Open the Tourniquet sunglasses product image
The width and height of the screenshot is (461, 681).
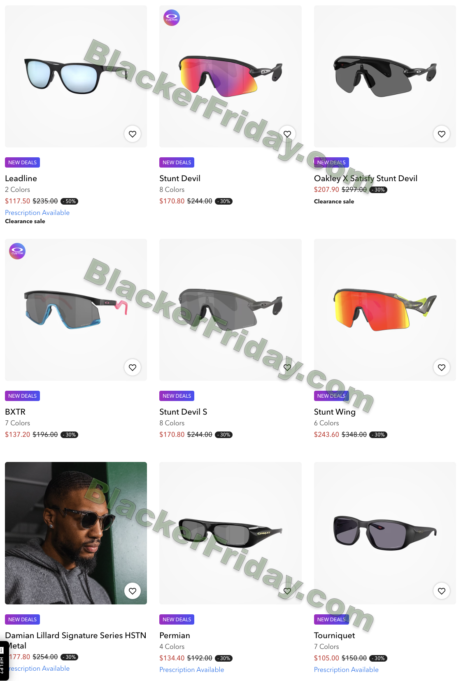point(385,533)
